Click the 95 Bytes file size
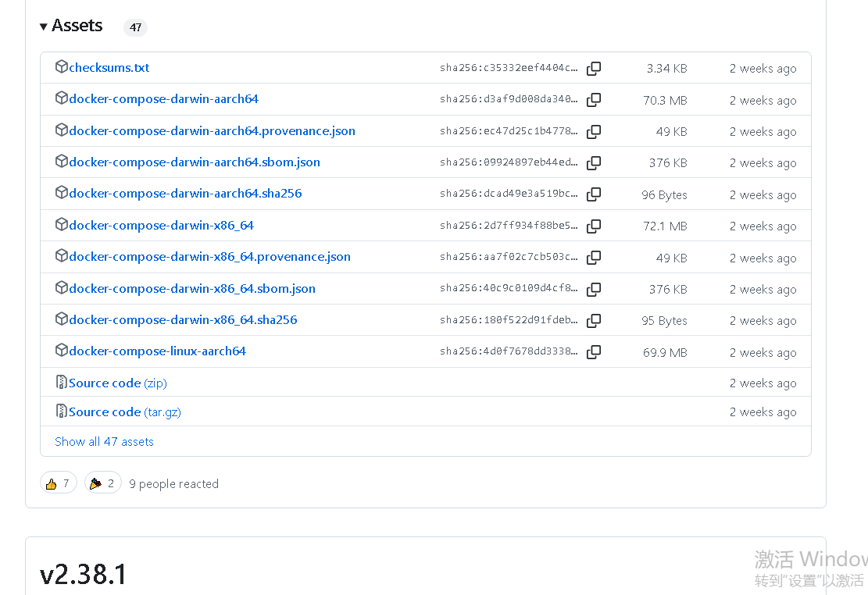The width and height of the screenshot is (868, 595). [x=664, y=320]
